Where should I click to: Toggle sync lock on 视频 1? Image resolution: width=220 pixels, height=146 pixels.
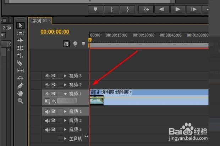coord(53,94)
